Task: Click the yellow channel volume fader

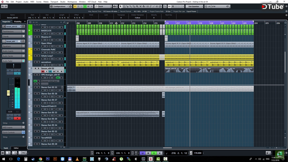Action: coord(8,93)
